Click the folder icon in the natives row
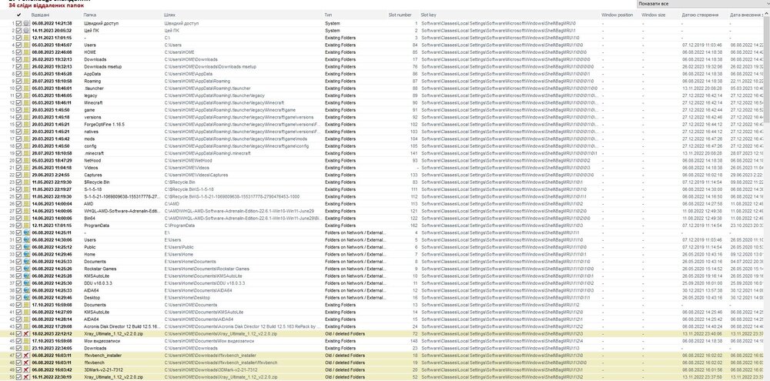 (26, 132)
